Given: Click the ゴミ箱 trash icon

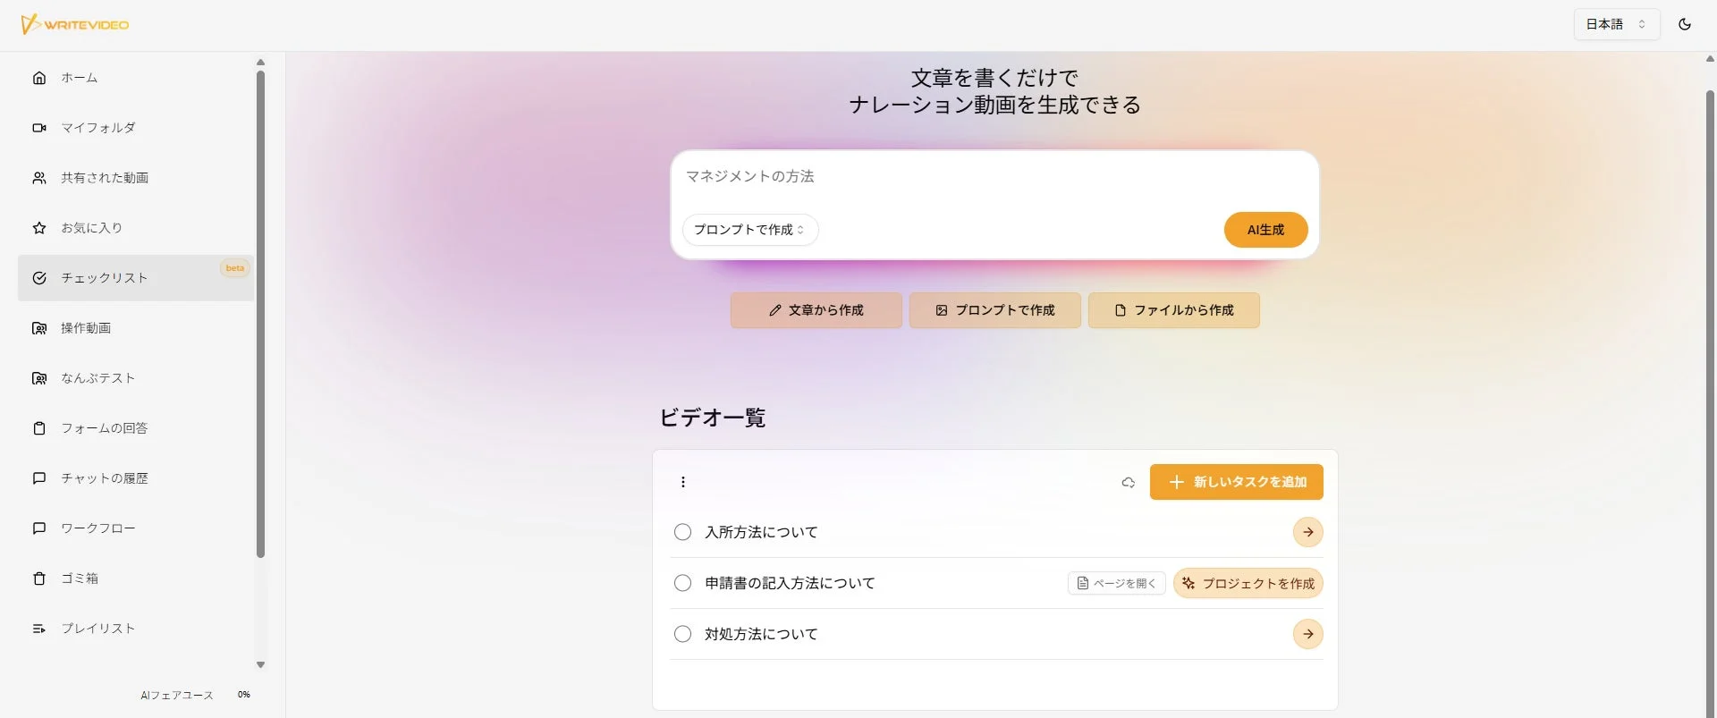Looking at the screenshot, I should (39, 578).
